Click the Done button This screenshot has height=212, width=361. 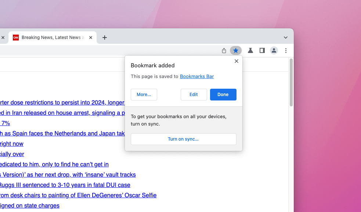tap(223, 95)
